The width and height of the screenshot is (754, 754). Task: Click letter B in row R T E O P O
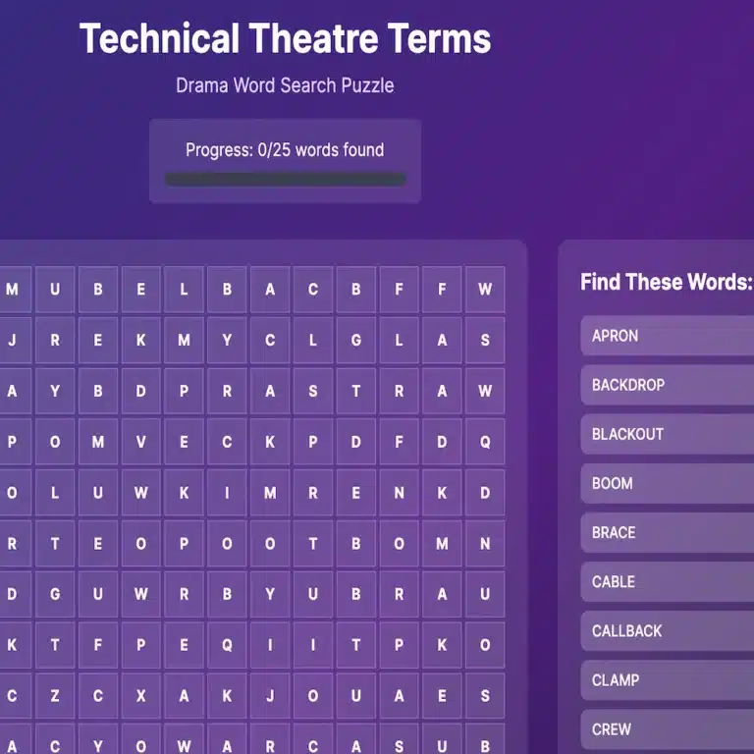355,543
